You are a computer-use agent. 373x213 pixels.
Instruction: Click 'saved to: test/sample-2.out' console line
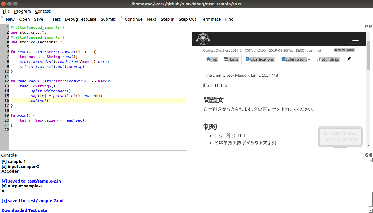point(33,201)
